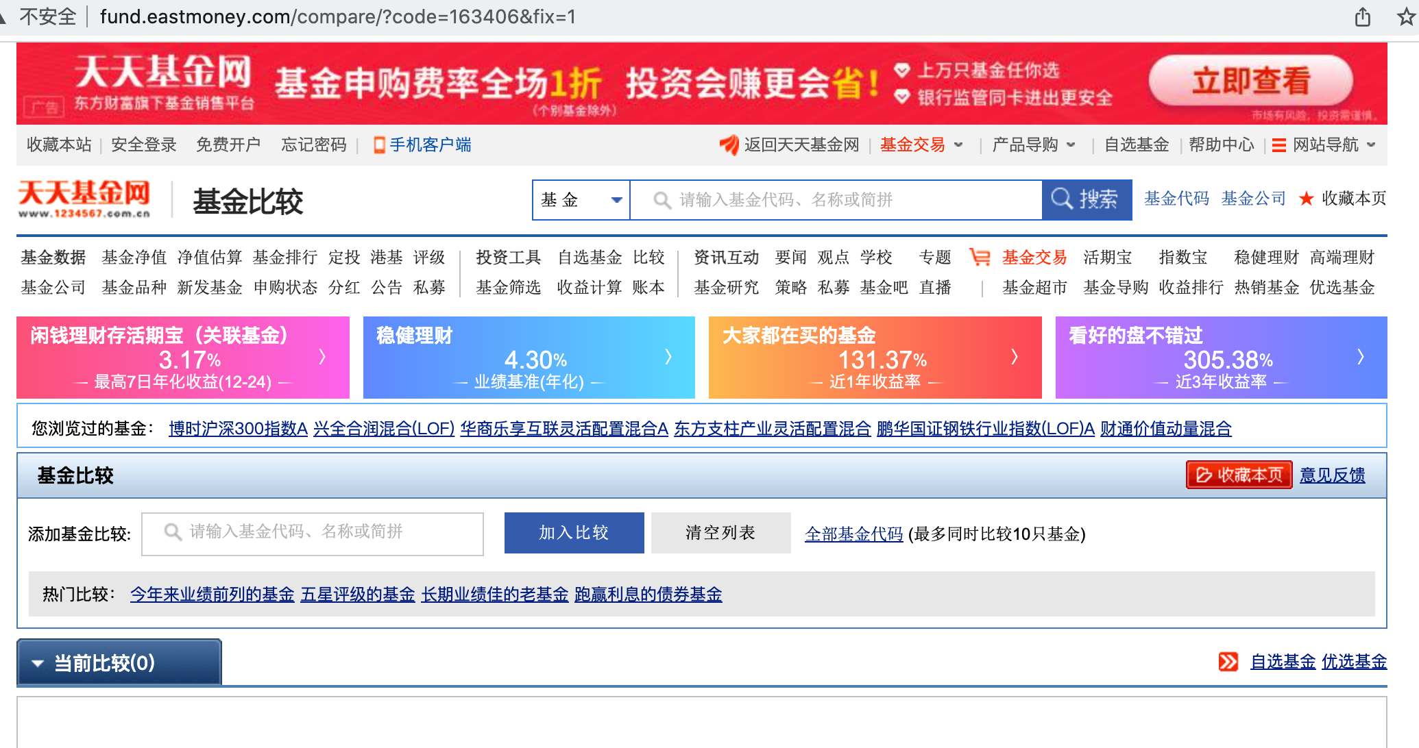The image size is (1419, 748).
Task: Open the 基金 search type dropdown
Action: 581,200
